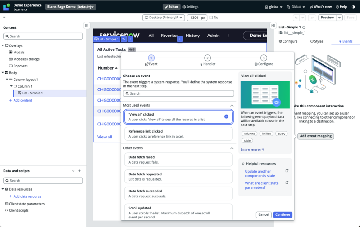
Task: Click Add data resource link
Action: tap(25, 196)
